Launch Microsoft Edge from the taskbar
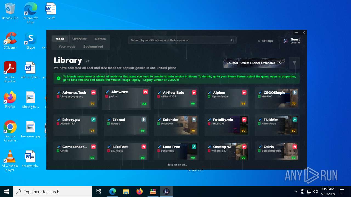Viewport: 351px width, 197px height. click(x=113, y=192)
